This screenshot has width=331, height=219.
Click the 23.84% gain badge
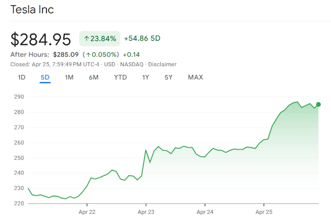[100, 39]
